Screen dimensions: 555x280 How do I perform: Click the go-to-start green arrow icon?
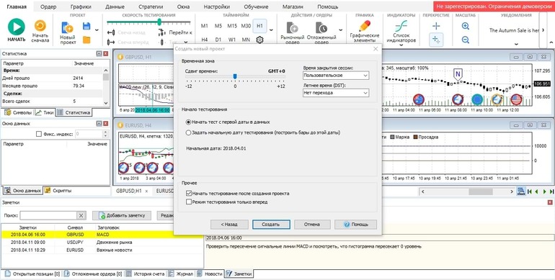tap(530, 191)
